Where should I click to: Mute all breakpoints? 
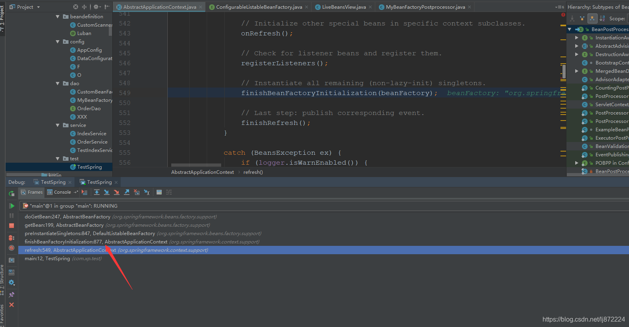12,248
